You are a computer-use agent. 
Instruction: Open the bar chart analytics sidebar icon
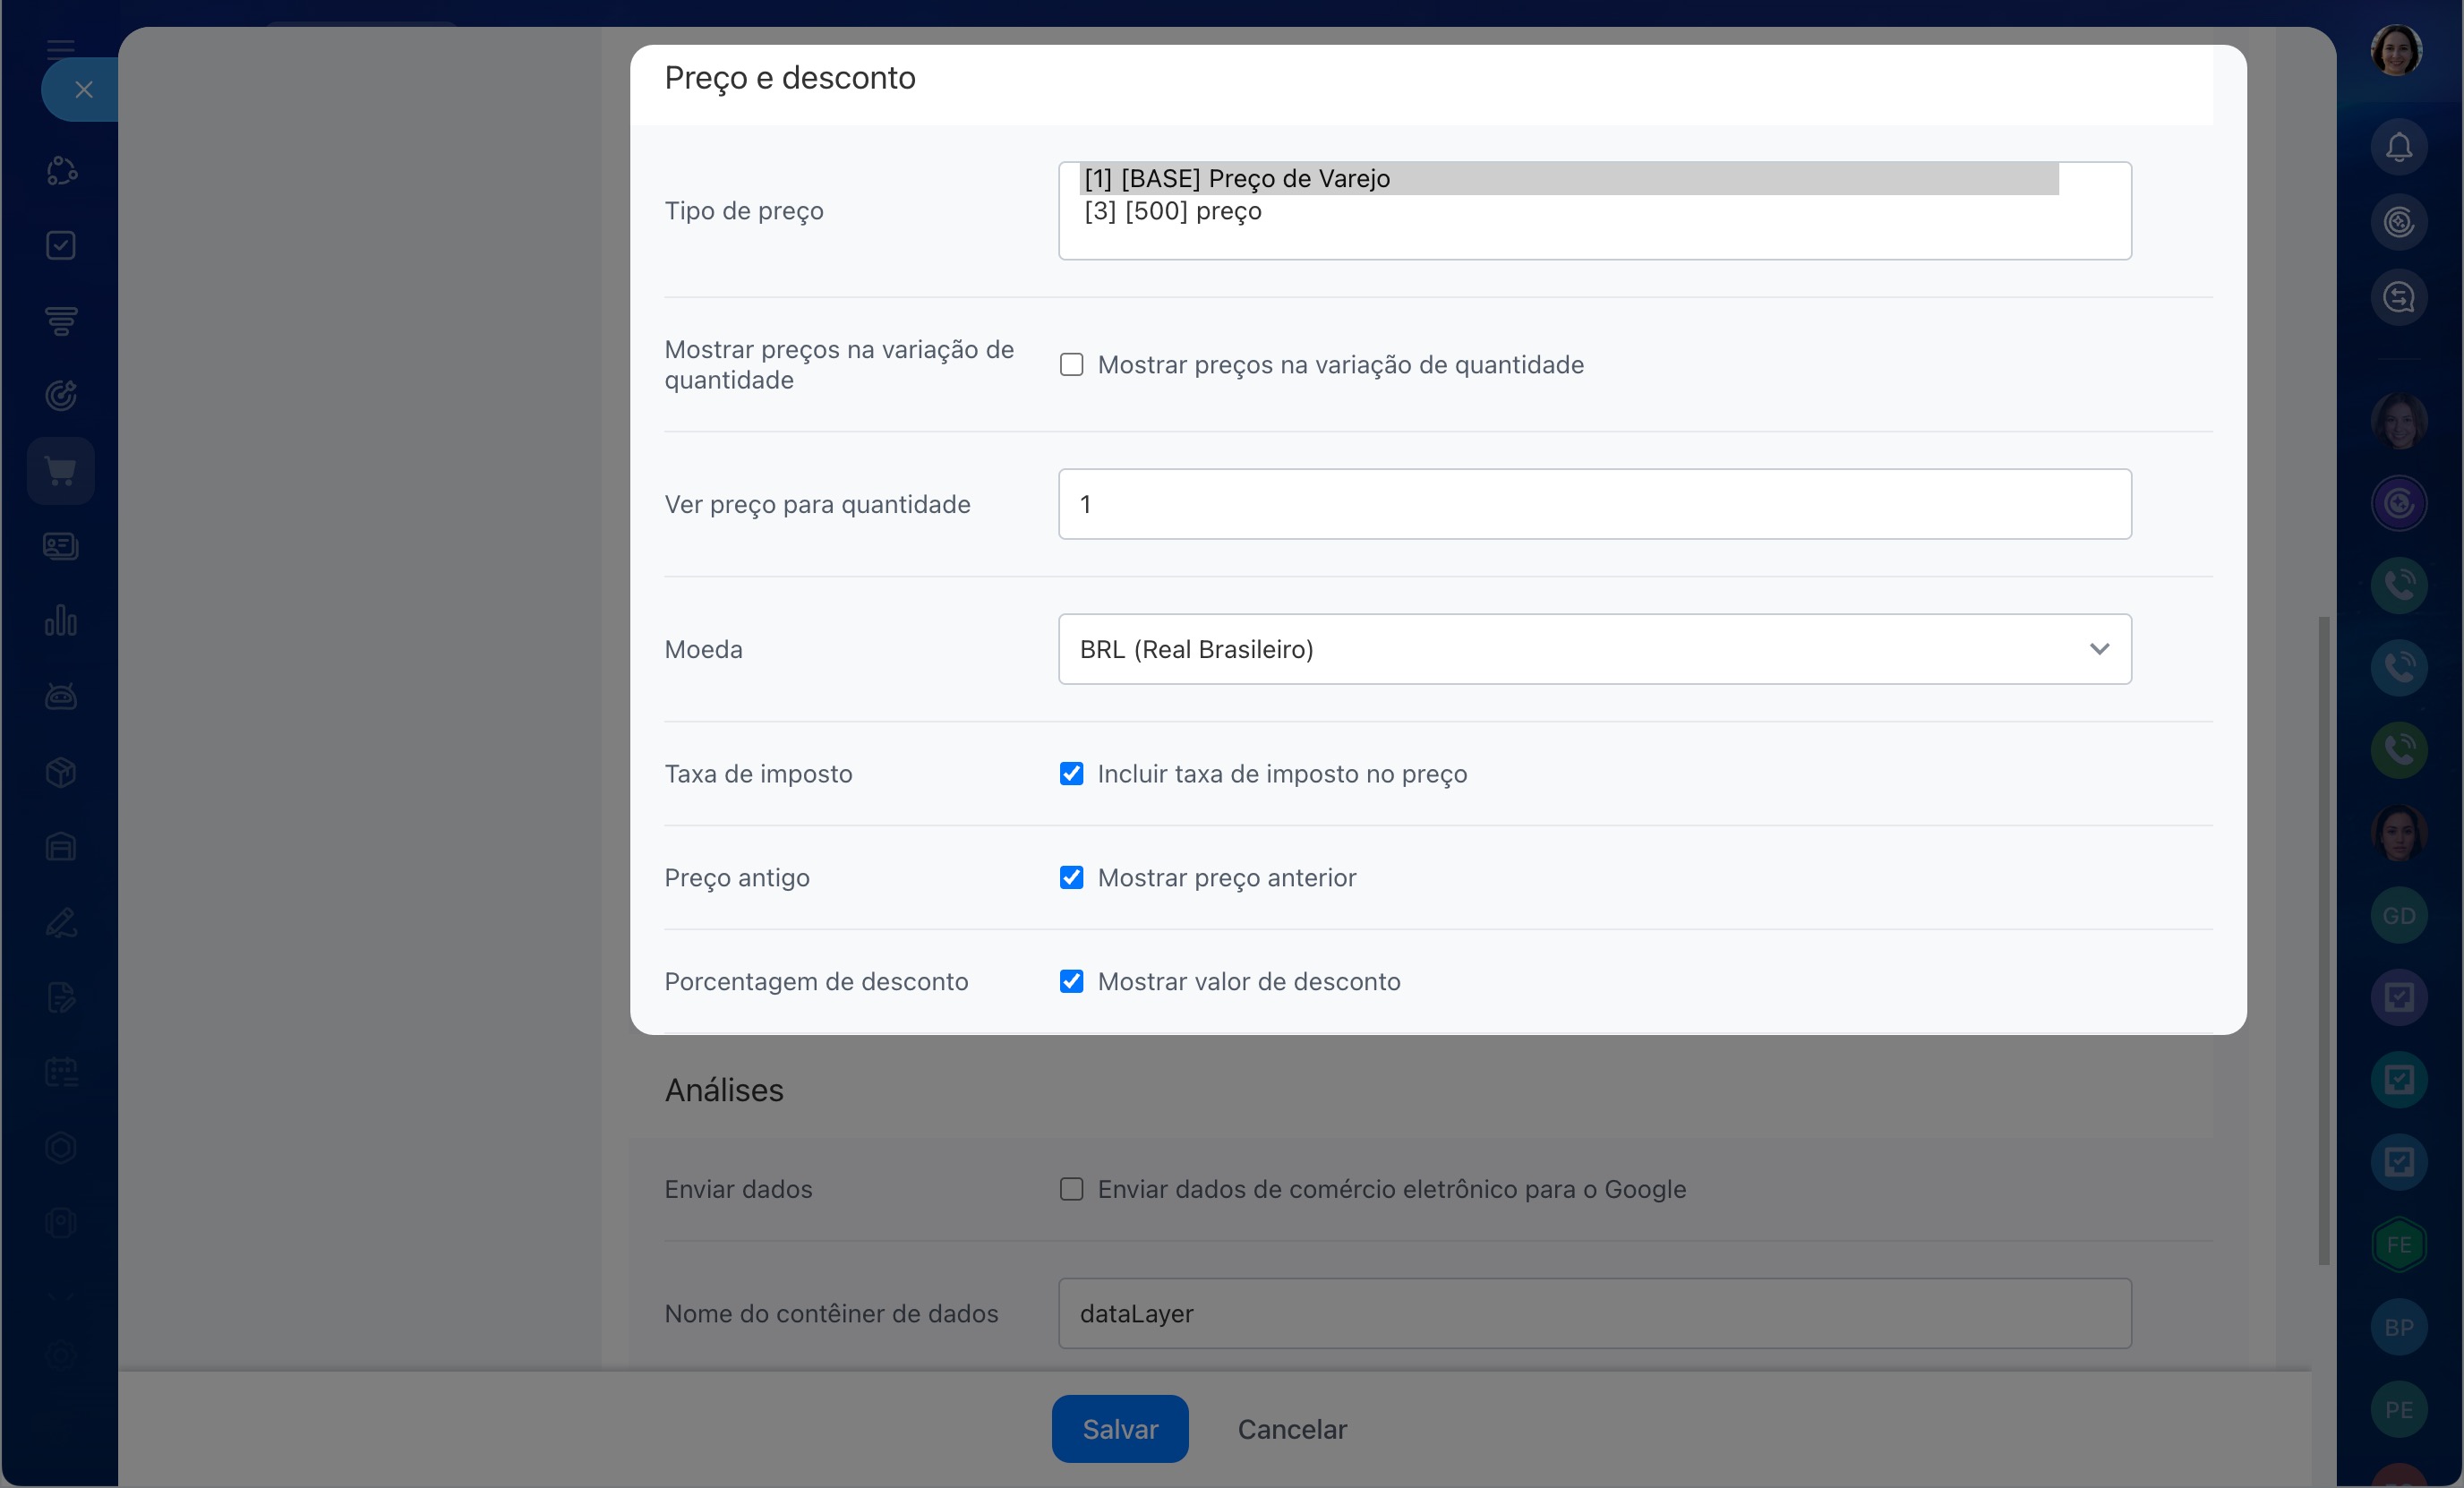pos(61,621)
